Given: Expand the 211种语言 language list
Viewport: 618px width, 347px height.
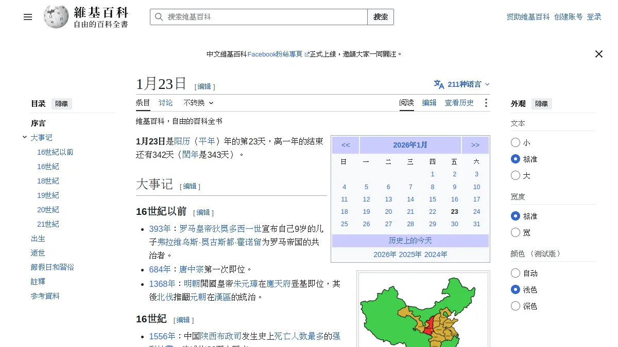Looking at the screenshot, I should 462,84.
